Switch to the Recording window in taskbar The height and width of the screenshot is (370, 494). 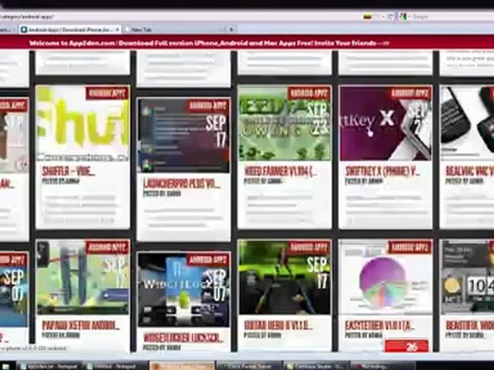(x=382, y=366)
